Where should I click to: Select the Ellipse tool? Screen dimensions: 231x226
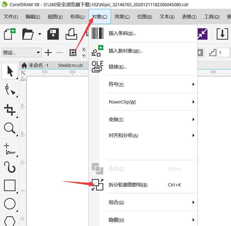coord(10,204)
